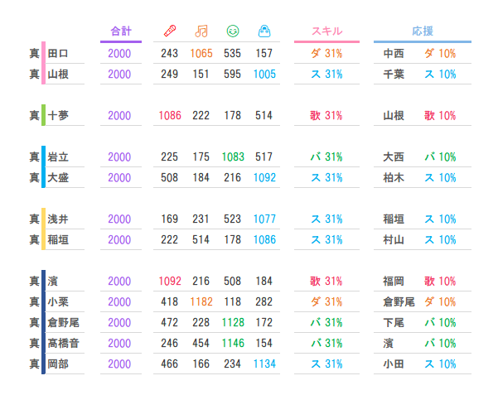The image size is (498, 395).
Task: Click support member 下尾
Action: (394, 322)
